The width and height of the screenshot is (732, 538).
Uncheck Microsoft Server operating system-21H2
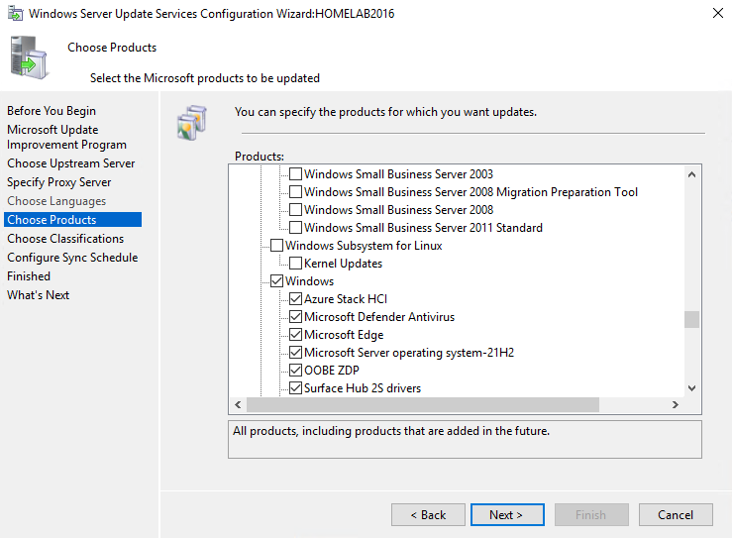[295, 352]
